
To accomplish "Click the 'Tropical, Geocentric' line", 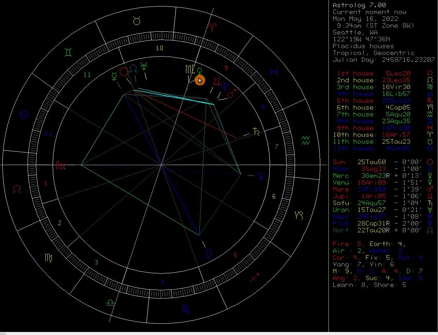I will click(x=374, y=53).
